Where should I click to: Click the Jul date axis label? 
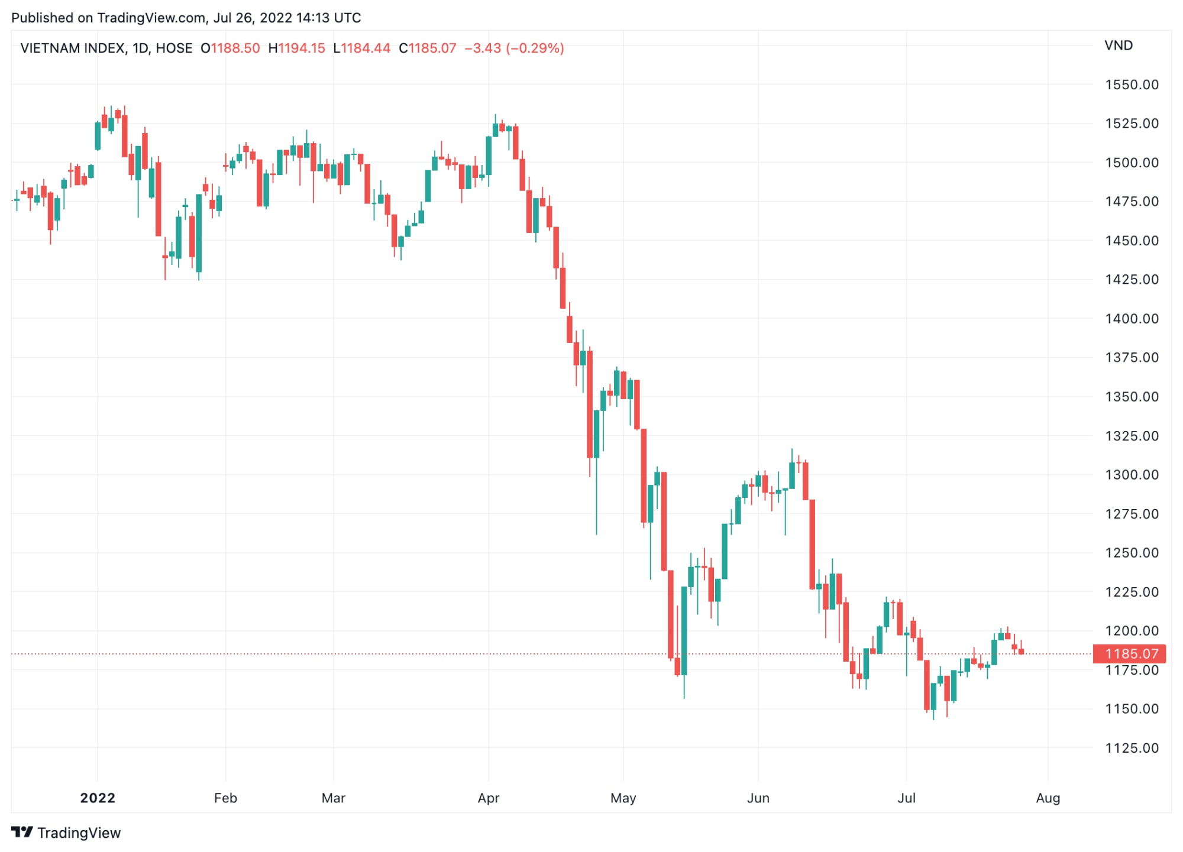[x=906, y=798]
